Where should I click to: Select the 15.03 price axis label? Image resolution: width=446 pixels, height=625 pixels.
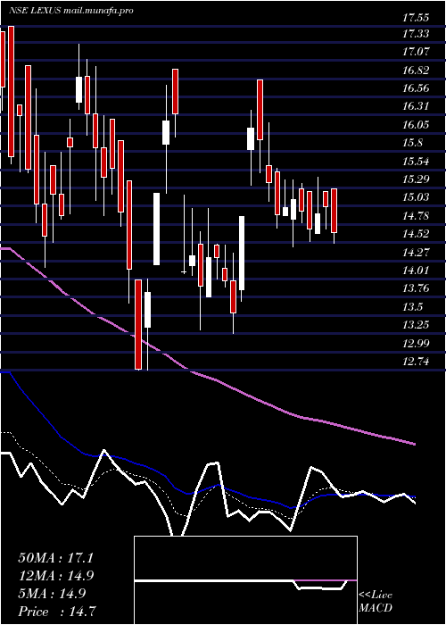pyautogui.click(x=416, y=197)
